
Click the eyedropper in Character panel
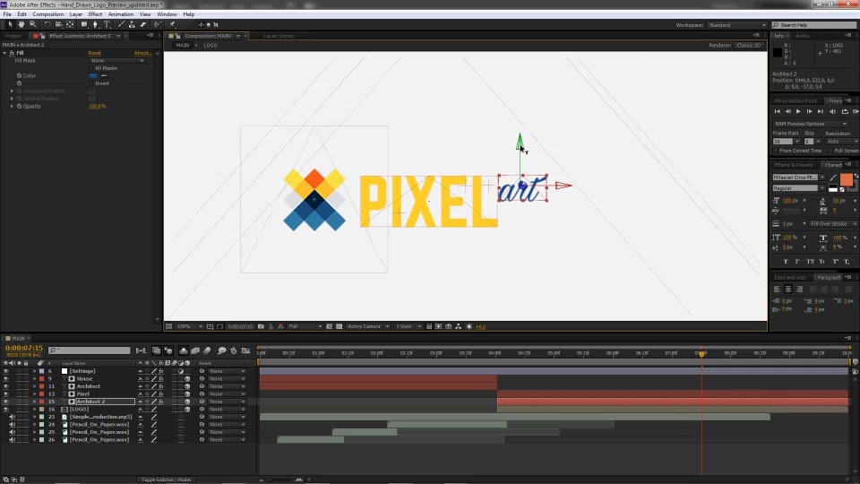(x=834, y=177)
